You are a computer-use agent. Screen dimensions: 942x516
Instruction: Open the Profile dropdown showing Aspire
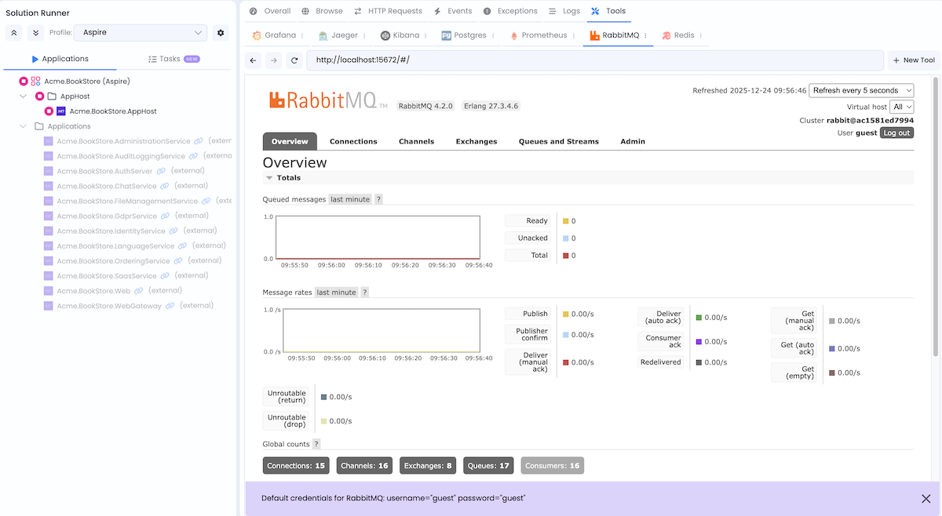[140, 33]
